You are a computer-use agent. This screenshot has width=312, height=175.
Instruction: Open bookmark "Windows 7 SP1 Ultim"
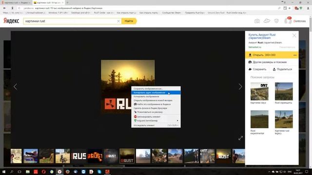click(58, 13)
